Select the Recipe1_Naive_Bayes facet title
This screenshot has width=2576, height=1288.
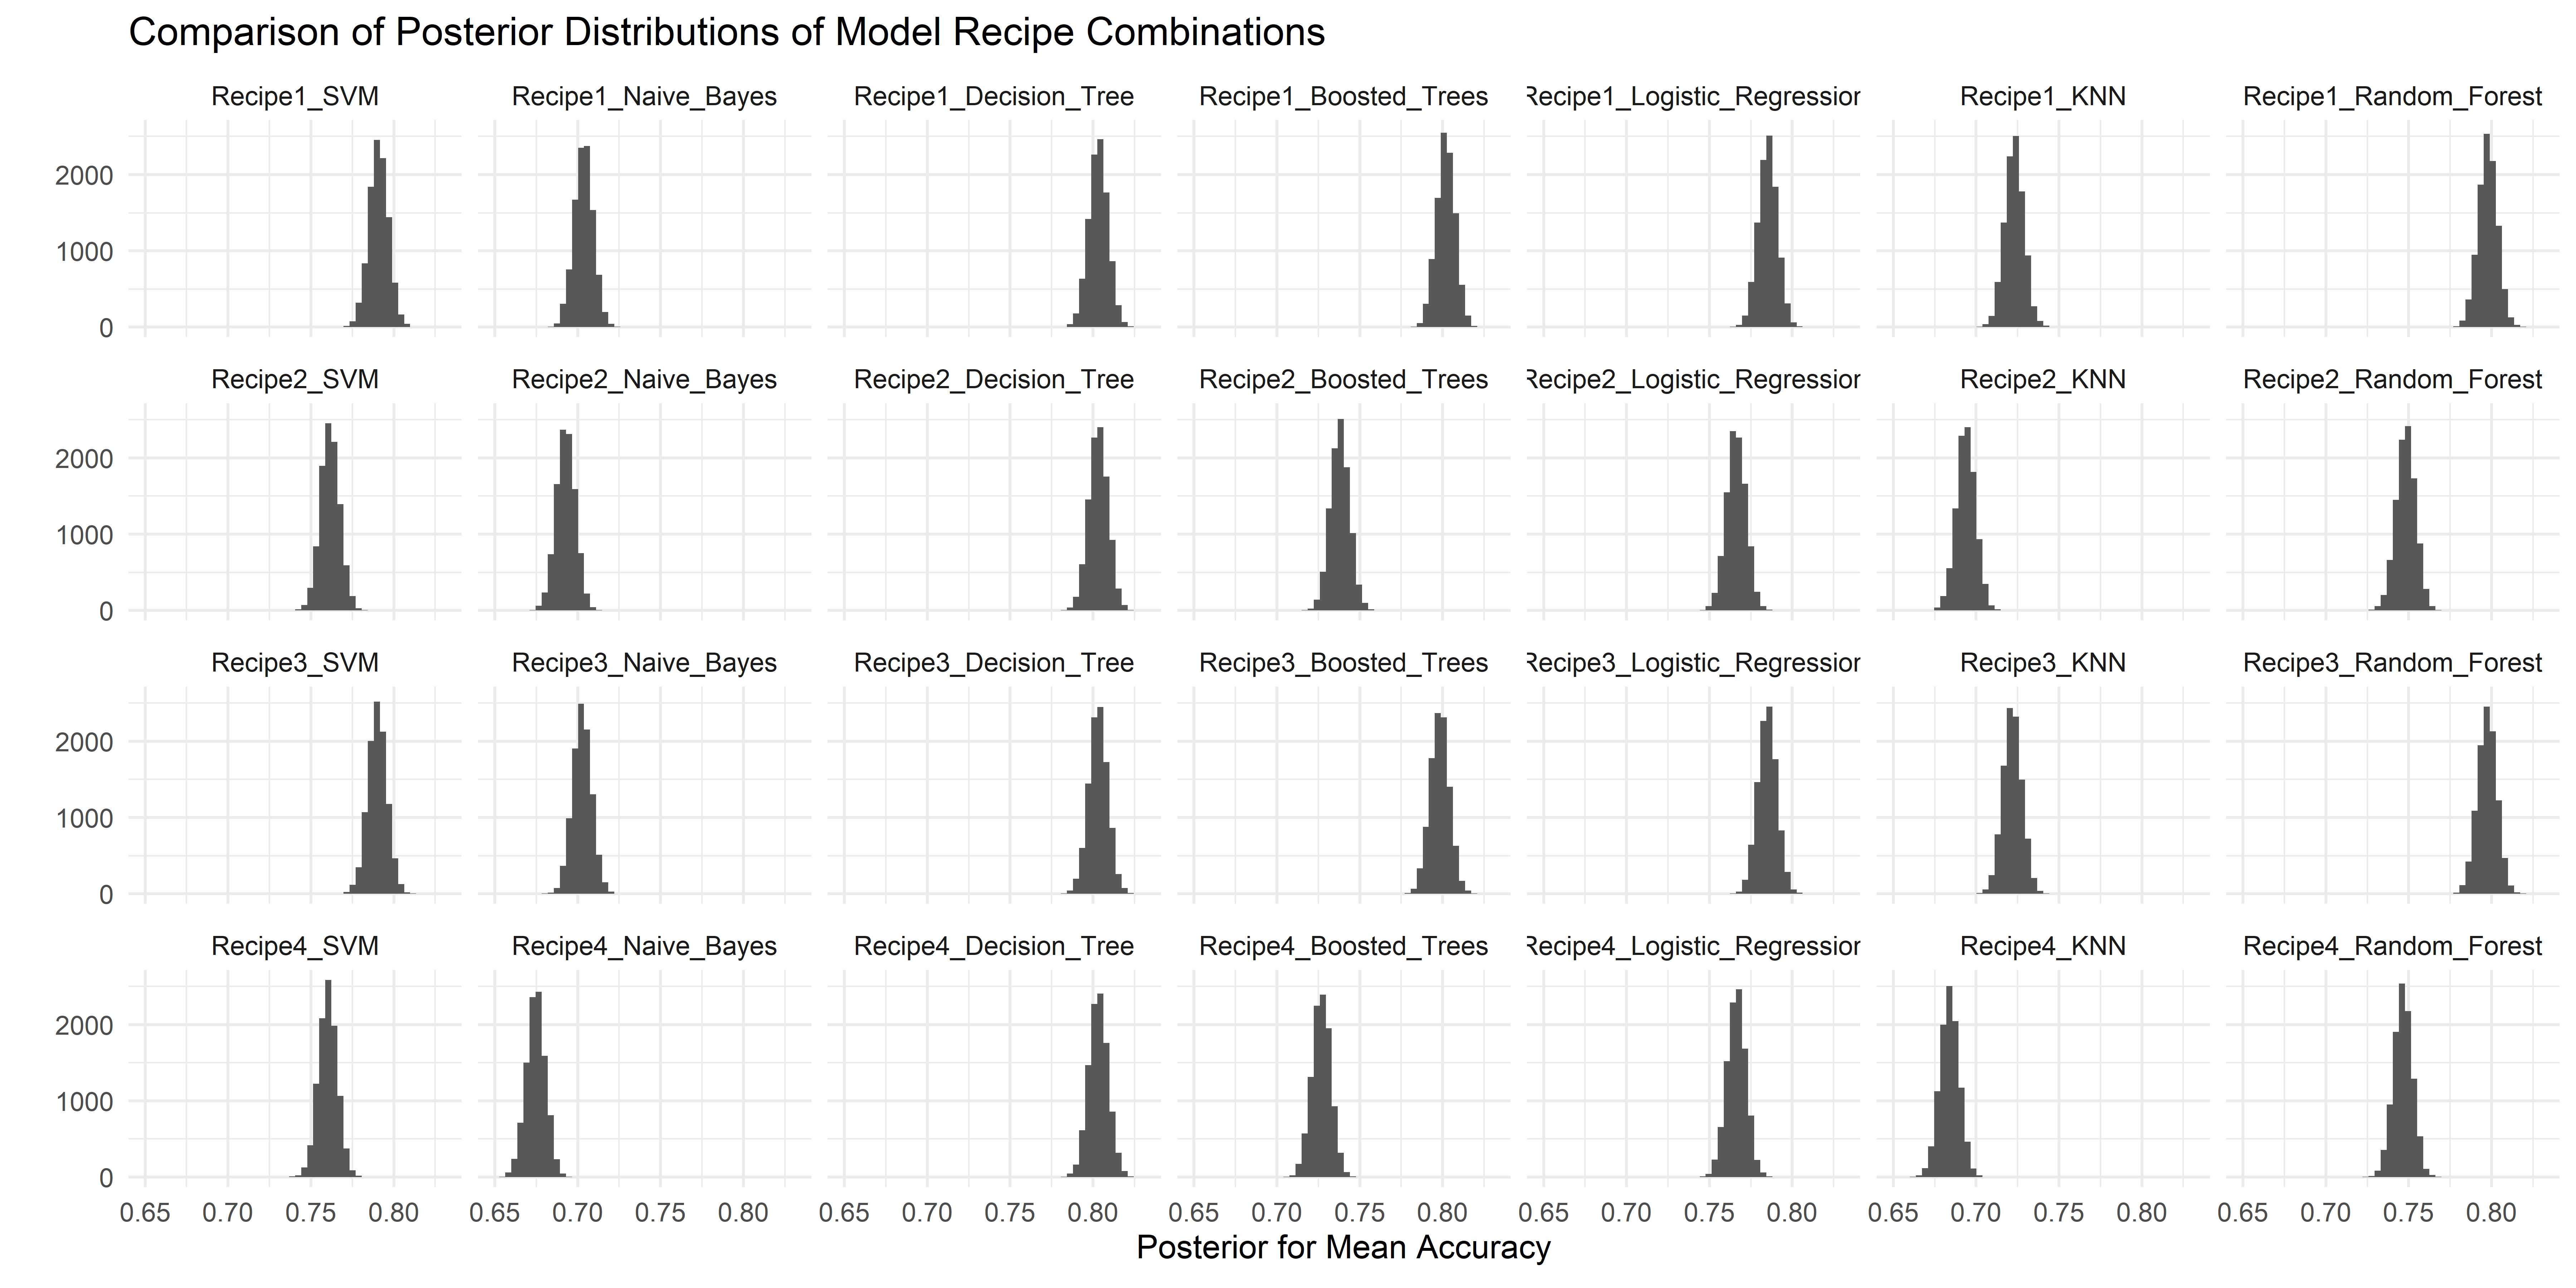(644, 97)
